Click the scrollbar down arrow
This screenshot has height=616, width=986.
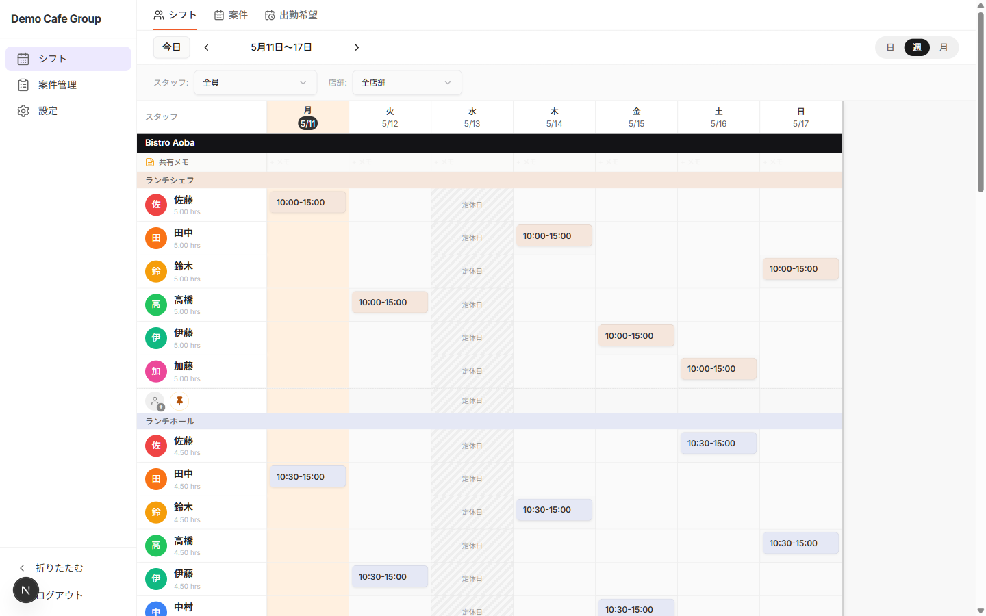981,611
